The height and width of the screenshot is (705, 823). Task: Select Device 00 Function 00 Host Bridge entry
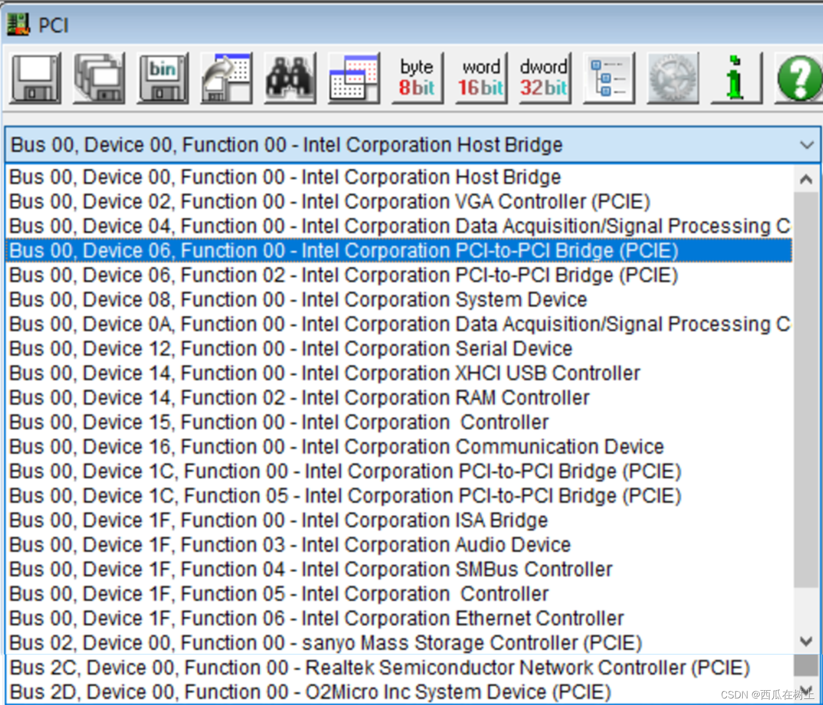(399, 177)
